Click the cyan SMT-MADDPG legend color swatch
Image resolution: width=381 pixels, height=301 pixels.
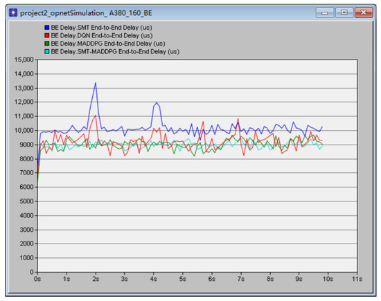coord(47,51)
